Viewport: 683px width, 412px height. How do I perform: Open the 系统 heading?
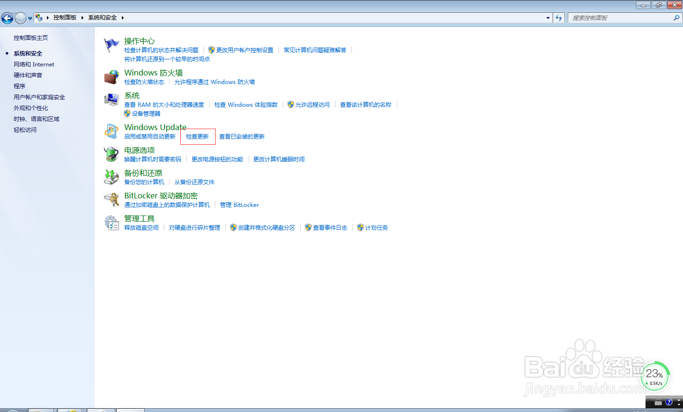132,95
